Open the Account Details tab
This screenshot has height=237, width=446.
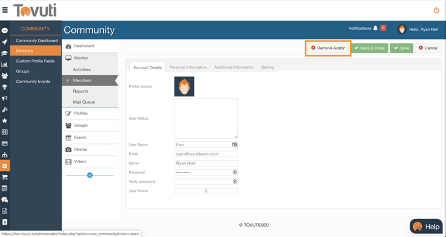coord(147,67)
